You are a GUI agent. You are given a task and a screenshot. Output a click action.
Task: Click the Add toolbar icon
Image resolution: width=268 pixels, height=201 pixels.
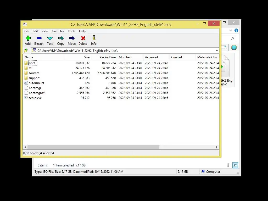click(x=28, y=38)
